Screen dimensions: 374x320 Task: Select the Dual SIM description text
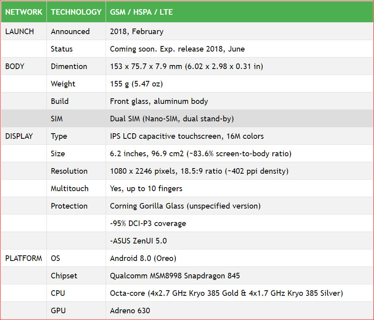172,119
